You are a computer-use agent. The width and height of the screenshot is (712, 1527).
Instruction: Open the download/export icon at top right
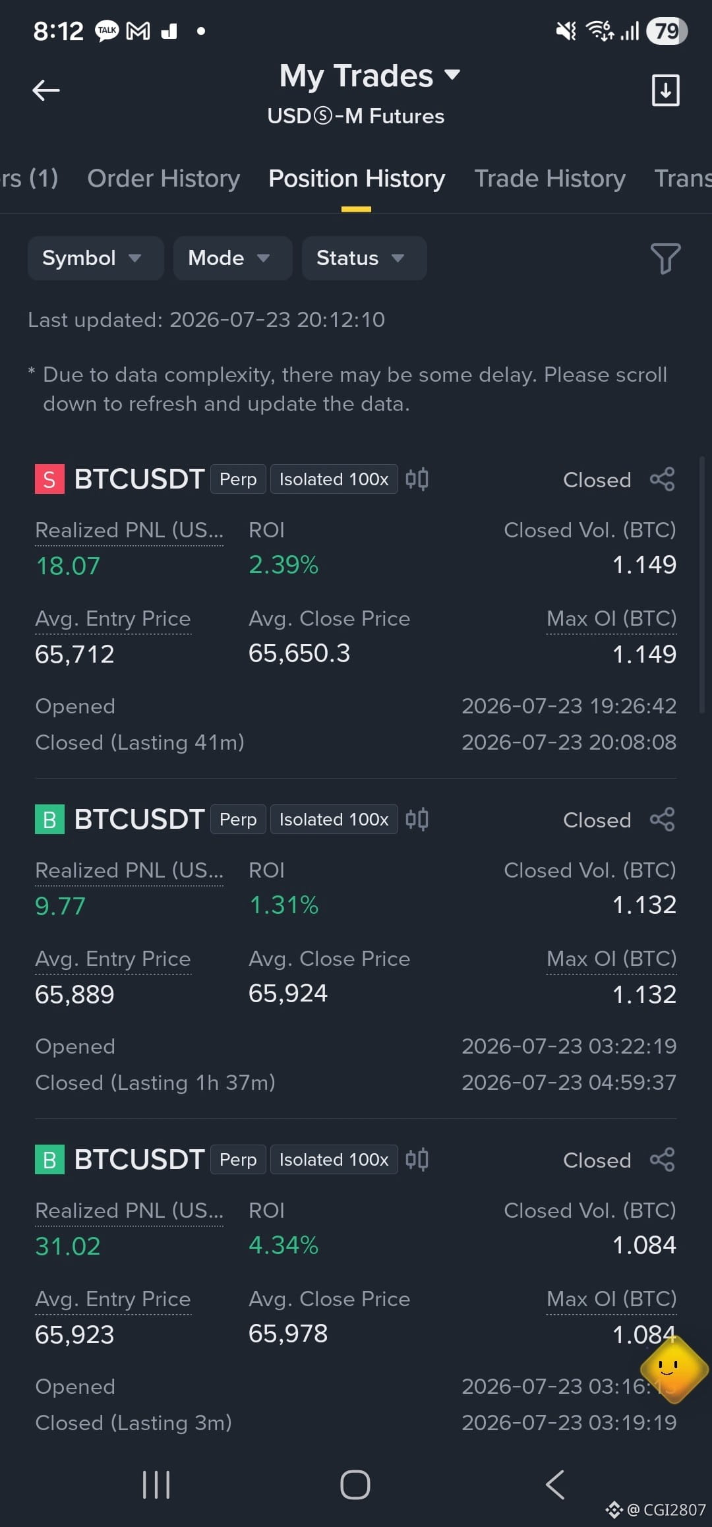click(x=665, y=90)
